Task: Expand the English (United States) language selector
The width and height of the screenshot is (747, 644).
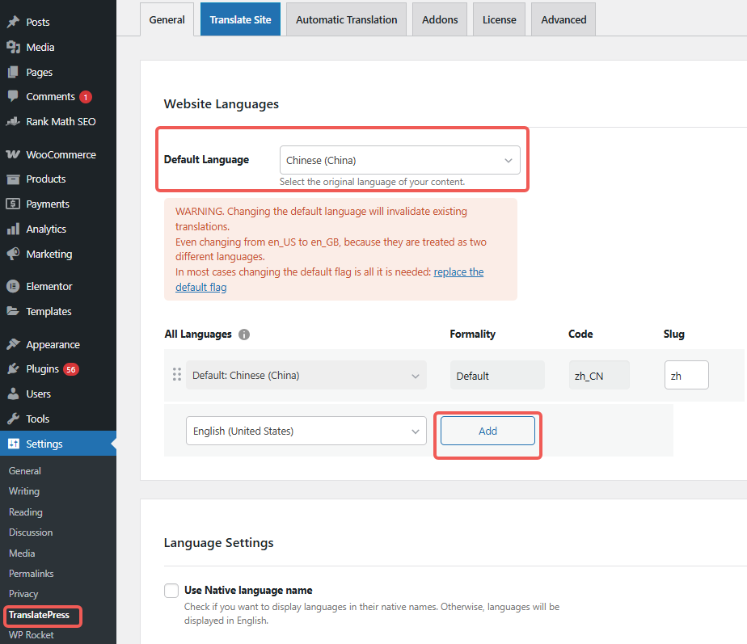Action: point(306,431)
